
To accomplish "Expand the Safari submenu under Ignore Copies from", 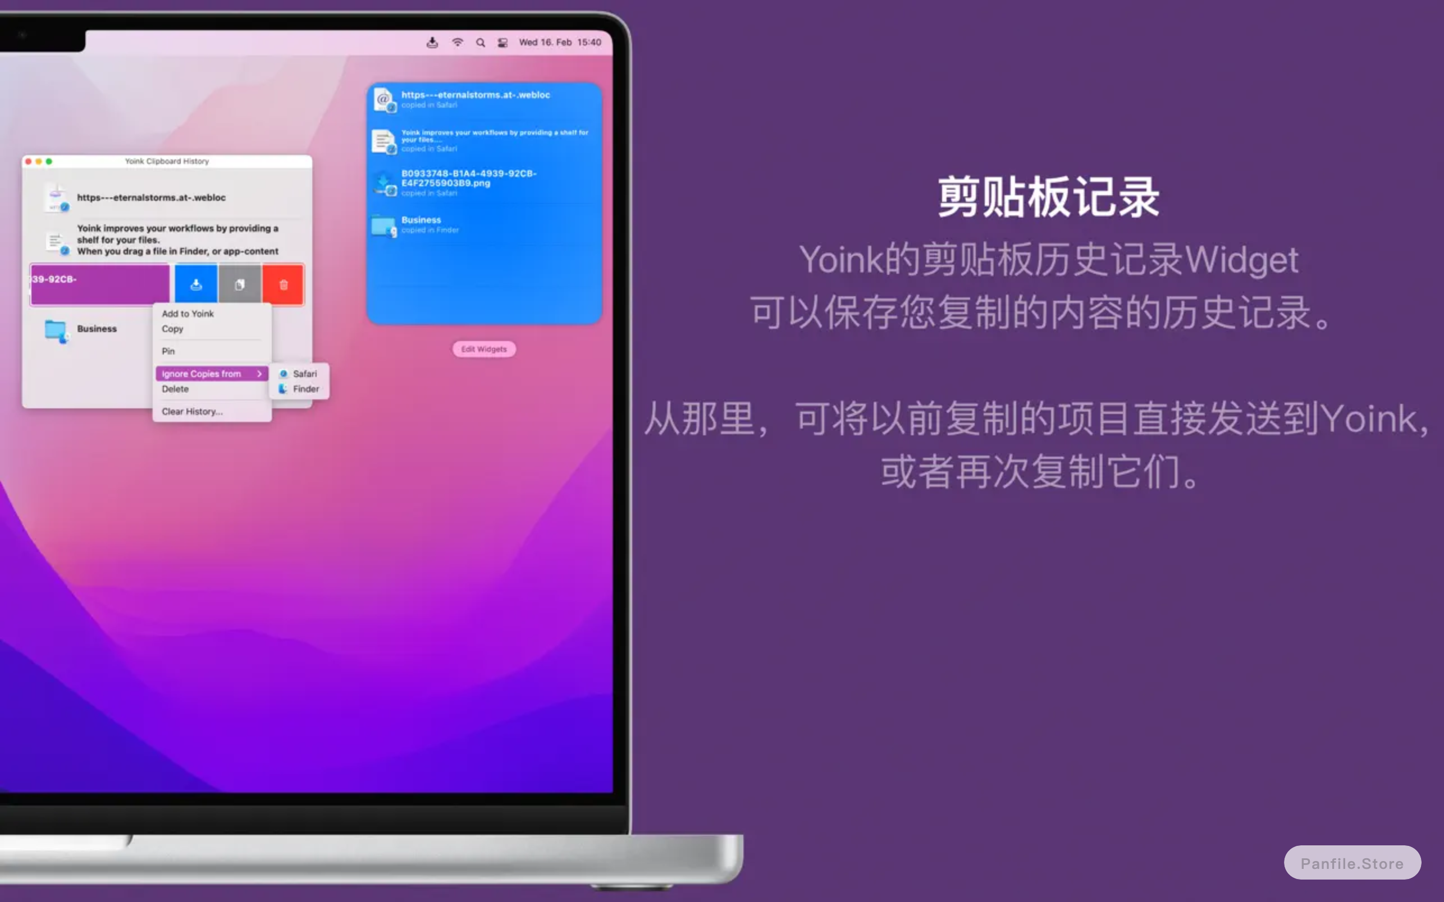I will (301, 373).
